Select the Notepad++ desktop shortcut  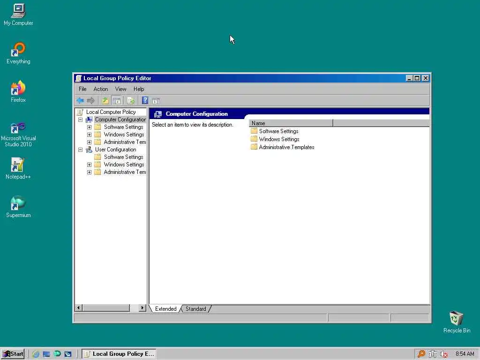click(18, 168)
